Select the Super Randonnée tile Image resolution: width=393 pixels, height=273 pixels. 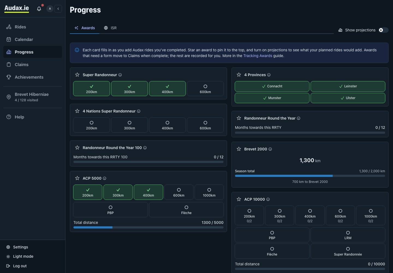point(348,251)
